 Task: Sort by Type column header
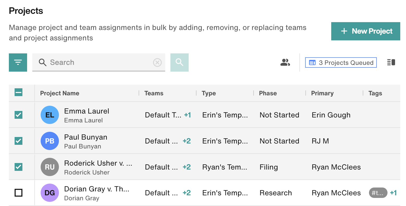click(x=209, y=93)
